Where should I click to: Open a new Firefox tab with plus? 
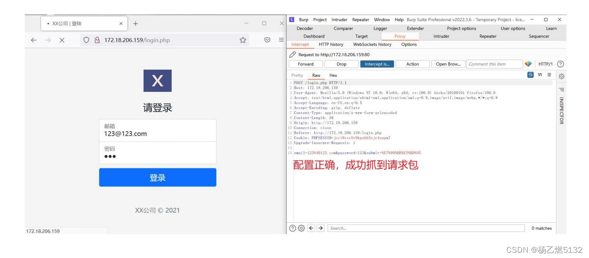(135, 23)
